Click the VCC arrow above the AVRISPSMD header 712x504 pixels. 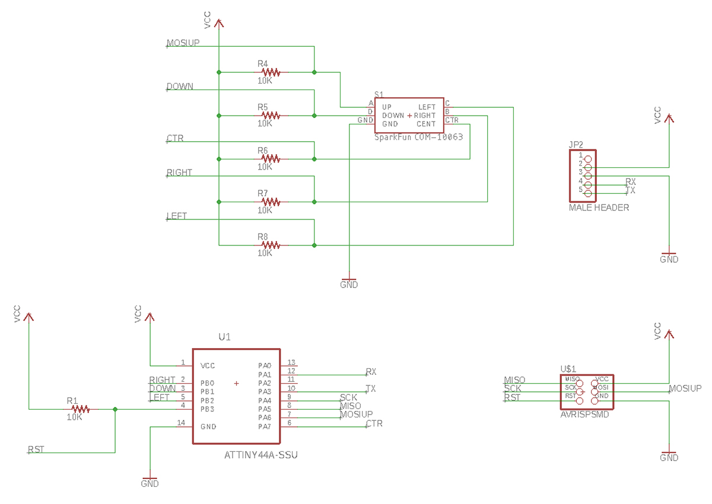tap(670, 333)
